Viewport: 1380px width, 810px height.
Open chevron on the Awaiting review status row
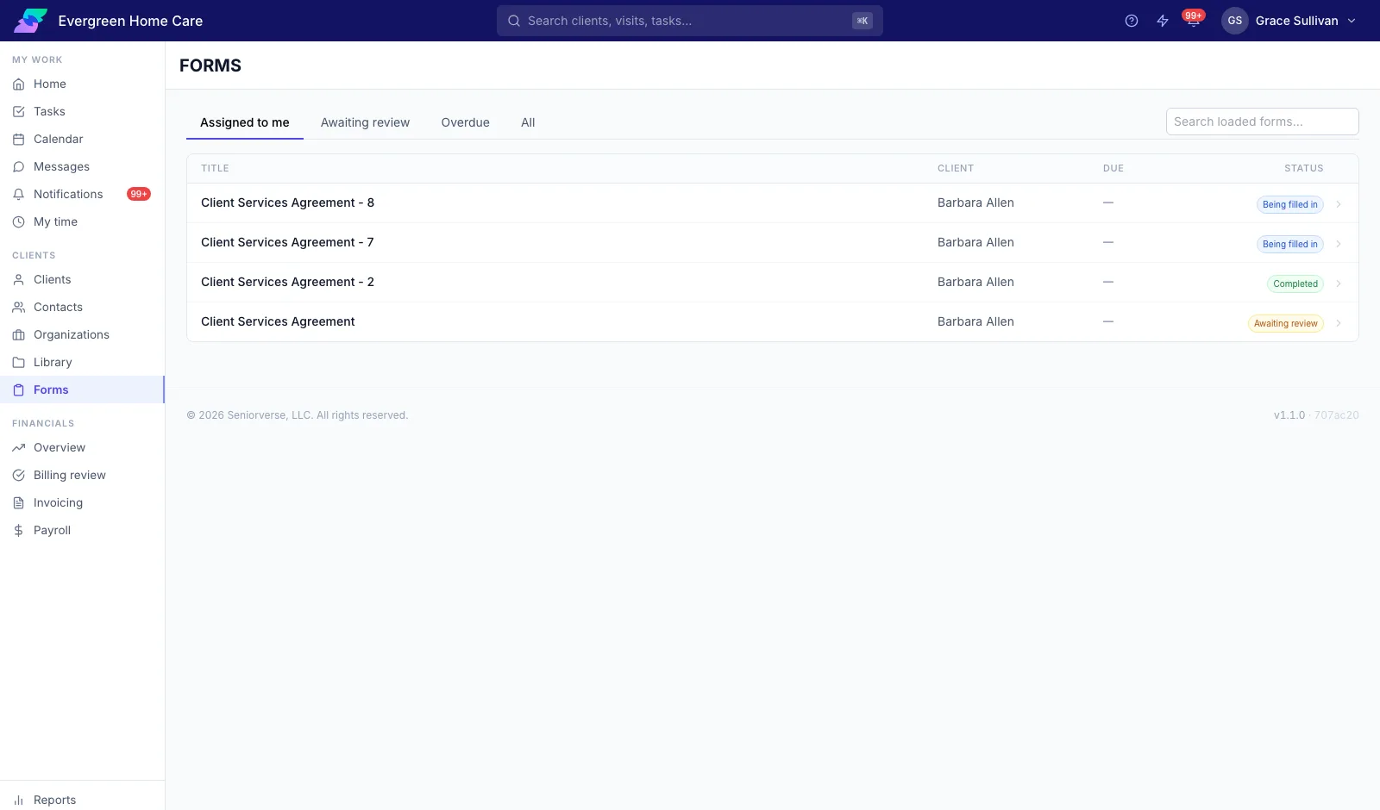pyautogui.click(x=1339, y=323)
